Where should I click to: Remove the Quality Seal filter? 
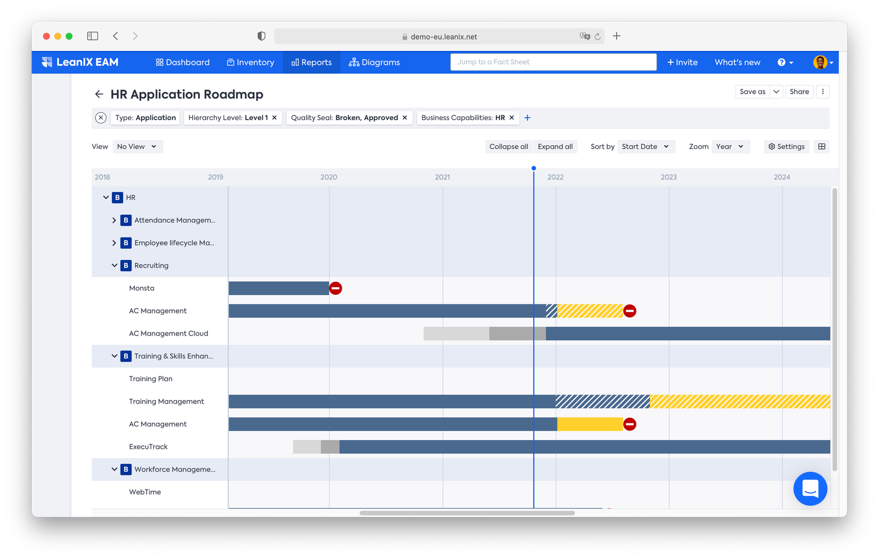pyautogui.click(x=405, y=118)
